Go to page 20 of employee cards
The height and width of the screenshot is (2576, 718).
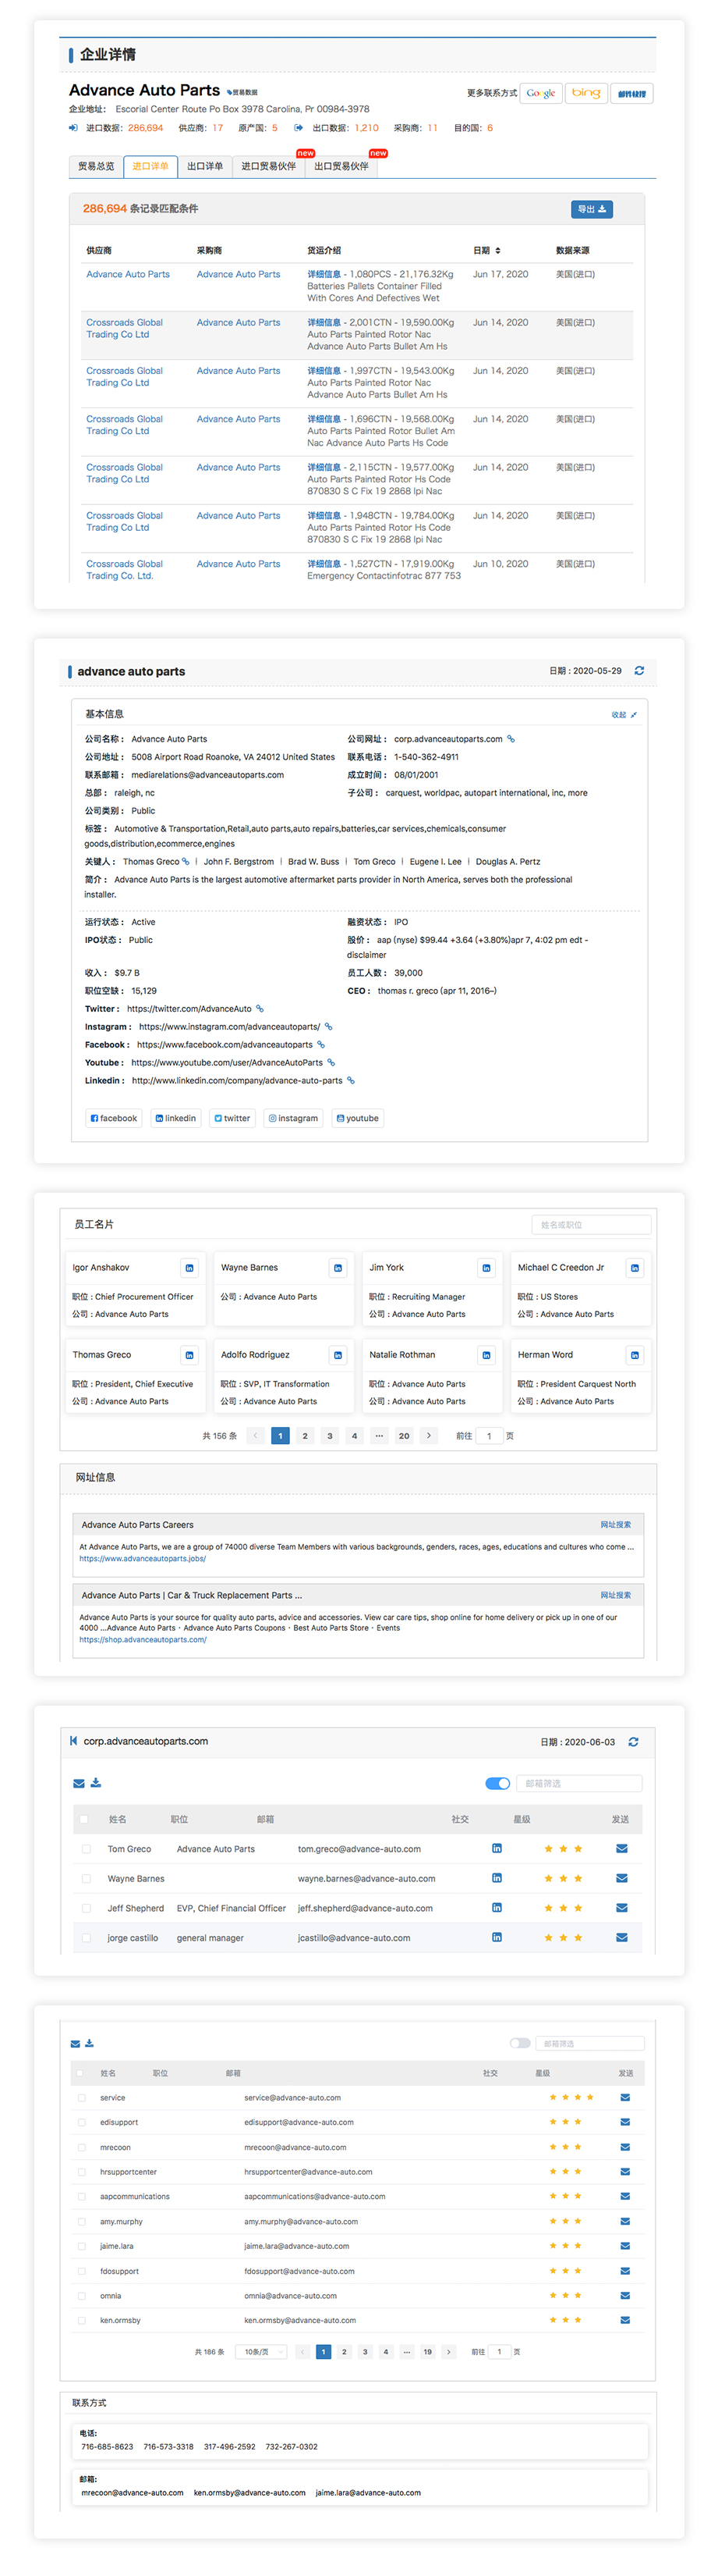tap(404, 1436)
